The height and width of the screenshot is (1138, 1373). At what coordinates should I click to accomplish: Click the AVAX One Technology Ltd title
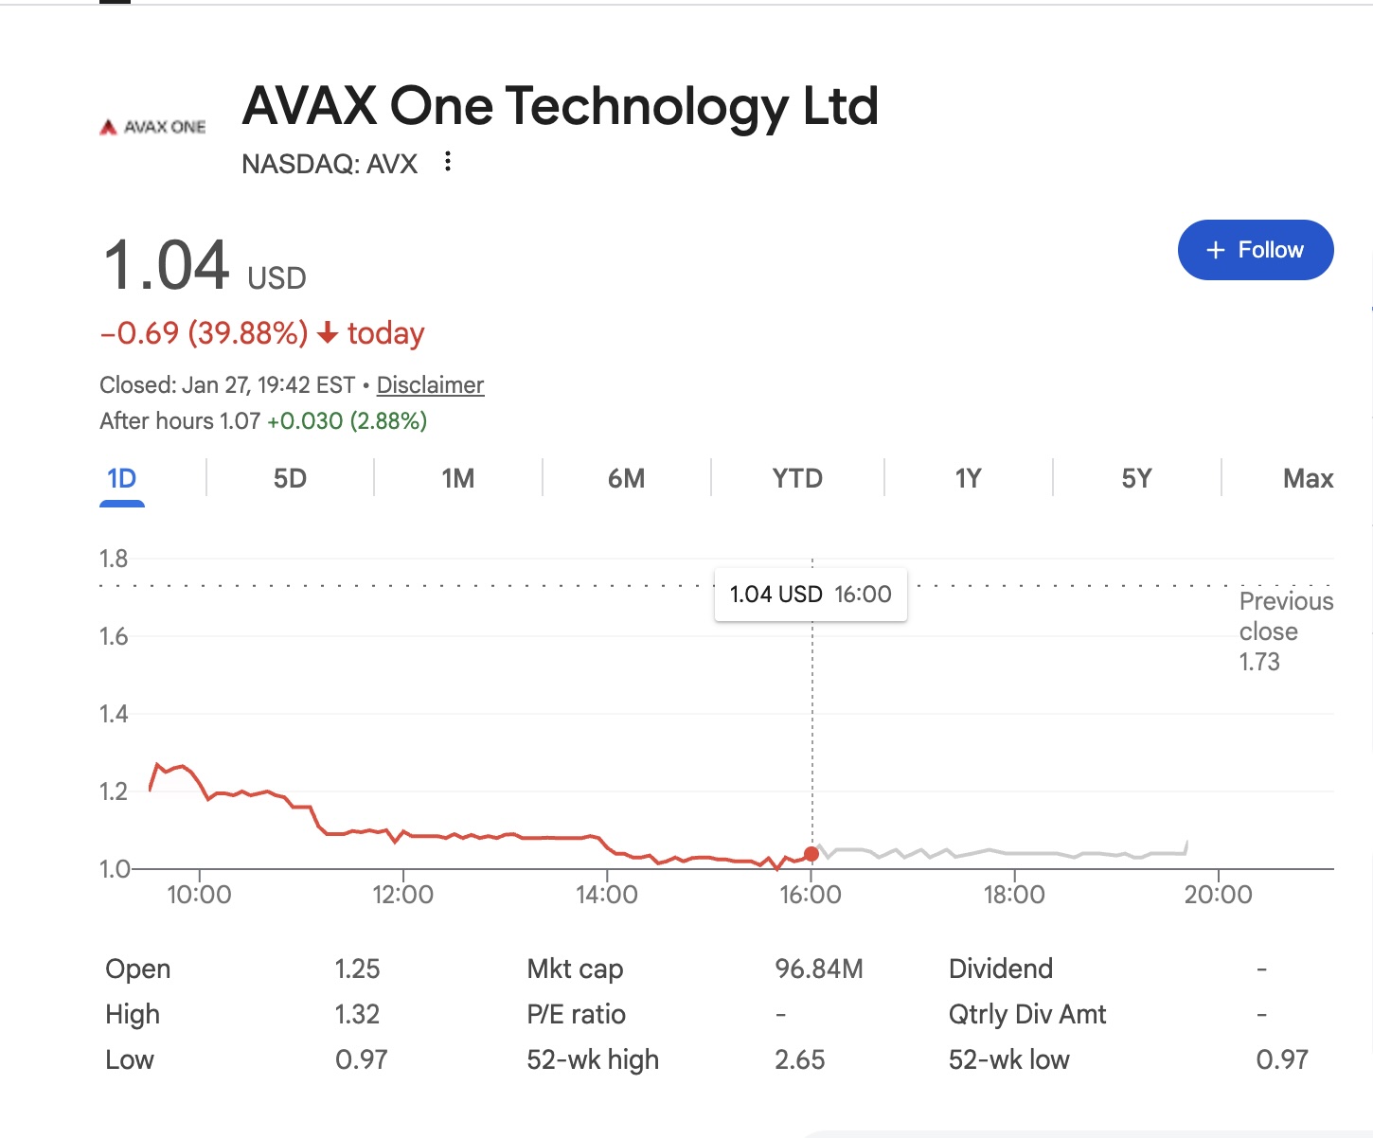click(561, 106)
